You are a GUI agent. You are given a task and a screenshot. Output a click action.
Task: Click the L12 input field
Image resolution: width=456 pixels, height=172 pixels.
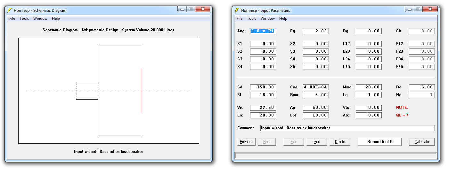[x=369, y=44]
